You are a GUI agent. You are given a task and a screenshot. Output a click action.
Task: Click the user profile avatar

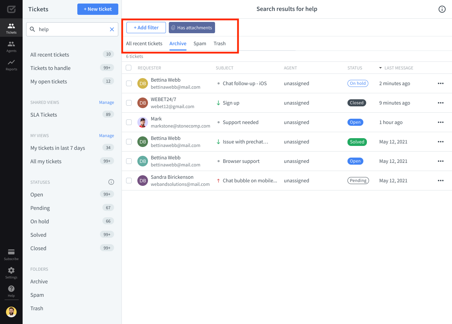(11, 312)
